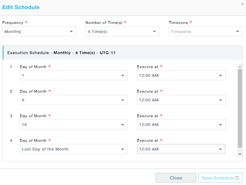Open the Timezone dropdown
The image size is (246, 185).
coord(206,31)
